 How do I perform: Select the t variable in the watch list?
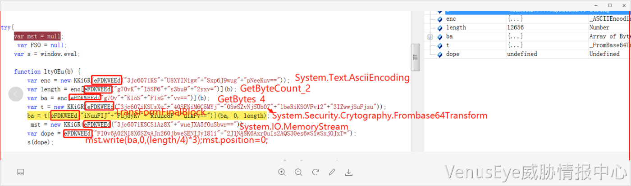click(448, 45)
